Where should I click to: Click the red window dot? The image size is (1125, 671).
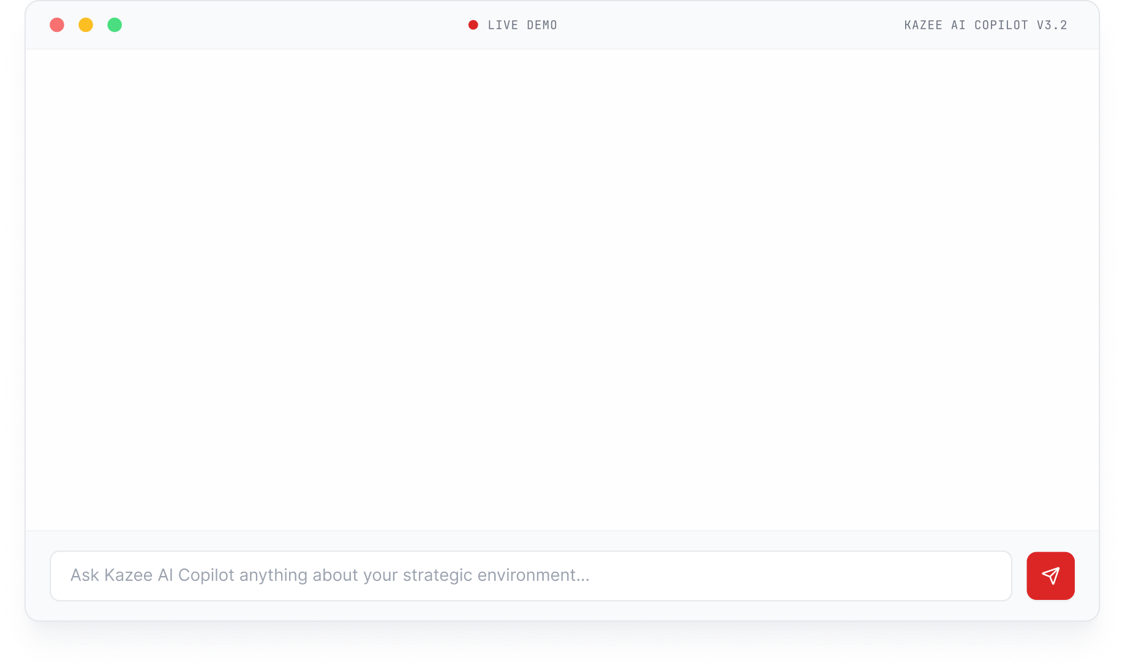57,25
